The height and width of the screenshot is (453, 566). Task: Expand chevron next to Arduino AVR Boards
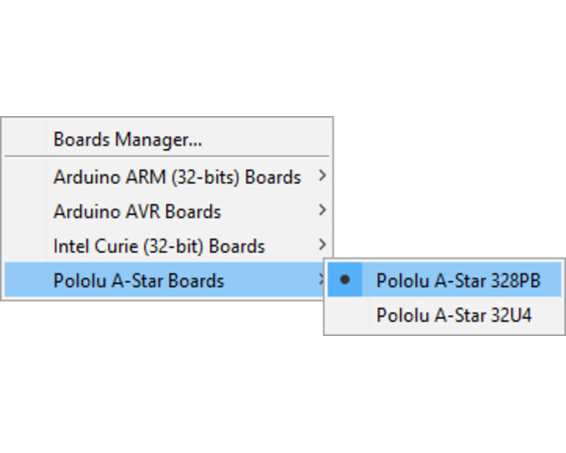click(x=322, y=210)
